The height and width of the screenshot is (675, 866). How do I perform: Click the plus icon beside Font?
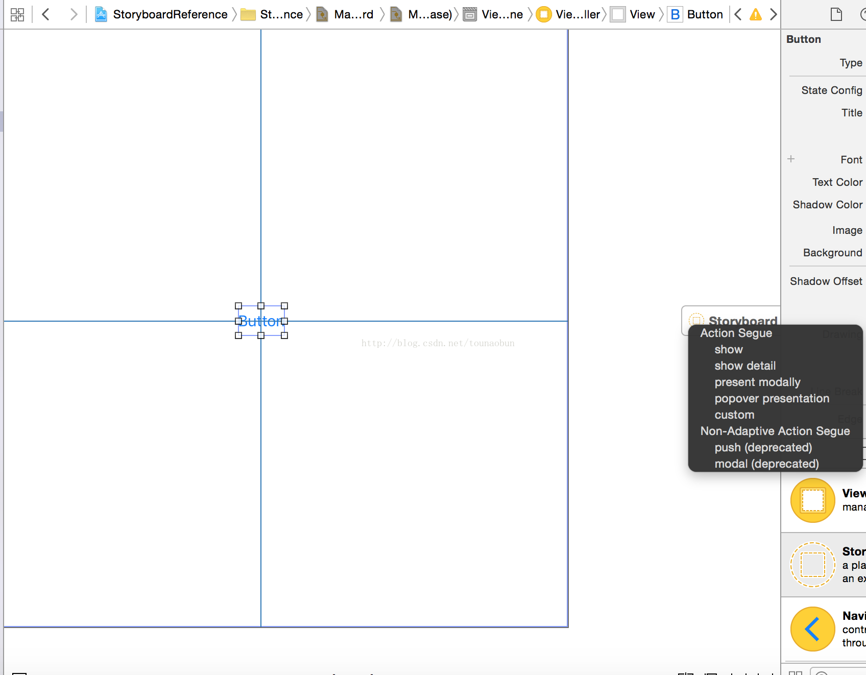click(x=791, y=159)
